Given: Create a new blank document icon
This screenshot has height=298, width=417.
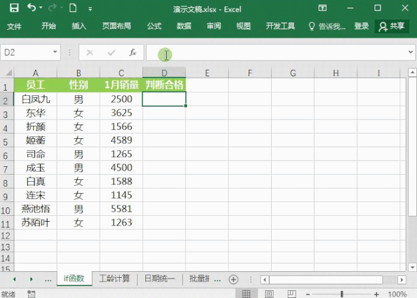Looking at the screenshot, I should pos(73,8).
